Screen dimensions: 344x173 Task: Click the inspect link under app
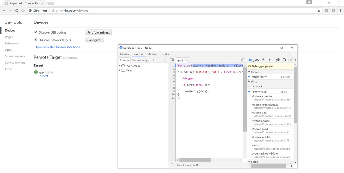(43, 76)
